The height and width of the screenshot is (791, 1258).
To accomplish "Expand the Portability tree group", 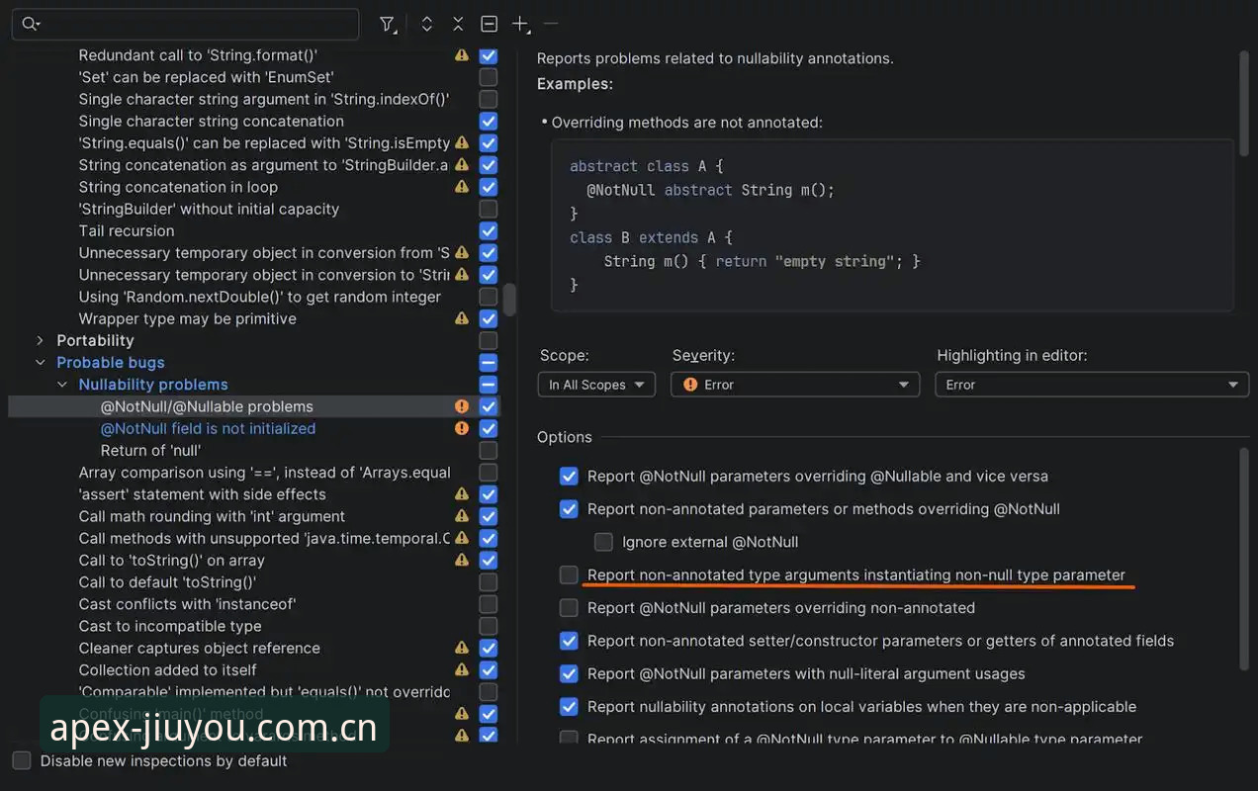I will coord(41,340).
